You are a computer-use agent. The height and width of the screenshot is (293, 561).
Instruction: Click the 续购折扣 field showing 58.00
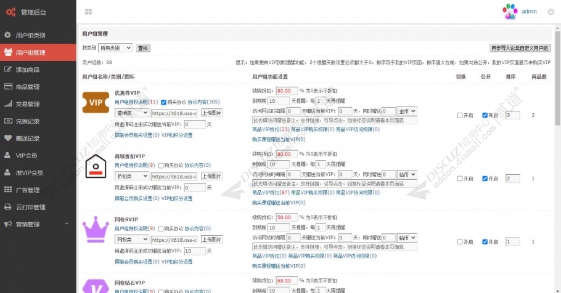click(287, 217)
